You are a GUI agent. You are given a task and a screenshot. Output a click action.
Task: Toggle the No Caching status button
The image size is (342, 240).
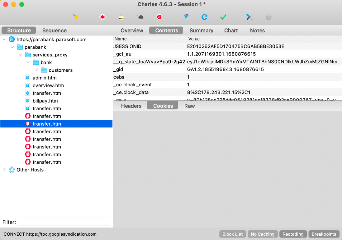click(263, 234)
